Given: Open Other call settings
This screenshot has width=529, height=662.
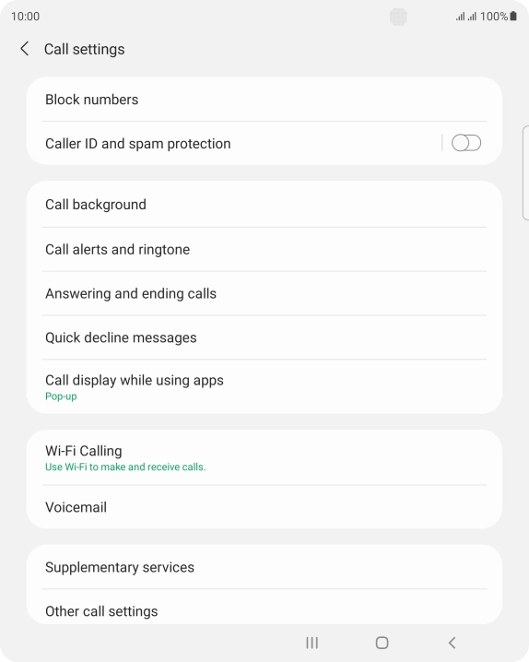Looking at the screenshot, I should [x=264, y=608].
